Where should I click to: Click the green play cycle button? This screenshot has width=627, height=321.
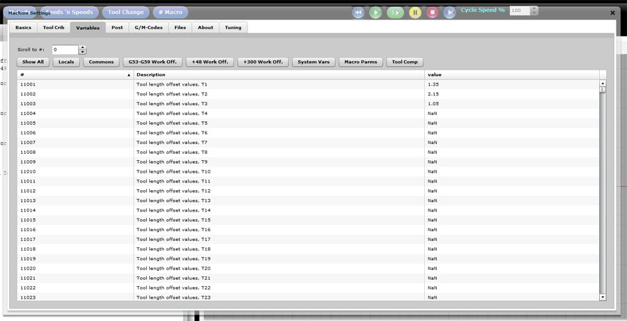(375, 13)
